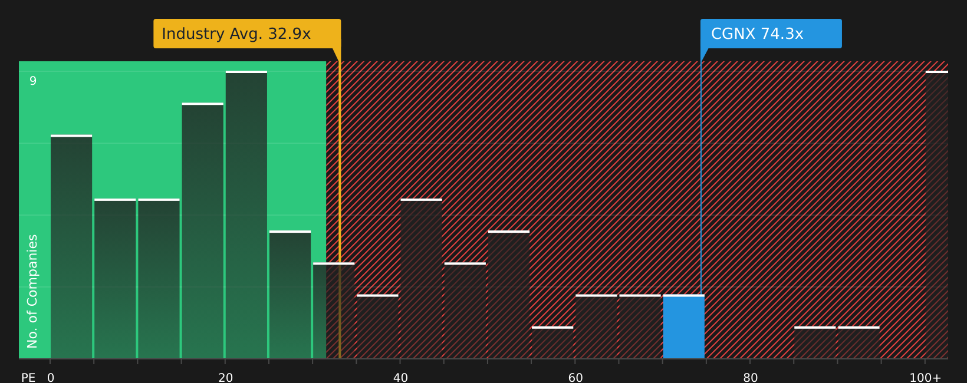Click the bar at PE 30-35
This screenshot has height=383, width=967.
click(334, 310)
